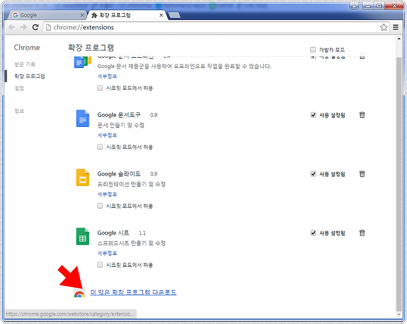The width and height of the screenshot is (407, 324).
Task: Click the Google 시트 title text
Action: pyautogui.click(x=113, y=233)
